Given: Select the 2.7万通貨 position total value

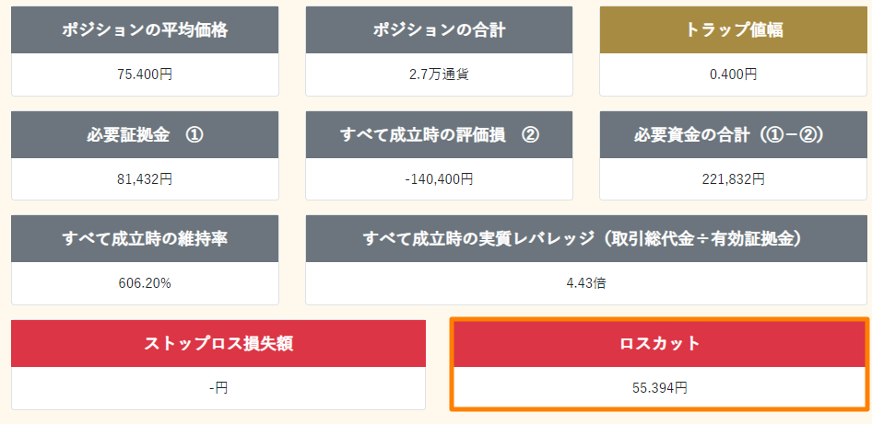Looking at the screenshot, I should tap(439, 74).
